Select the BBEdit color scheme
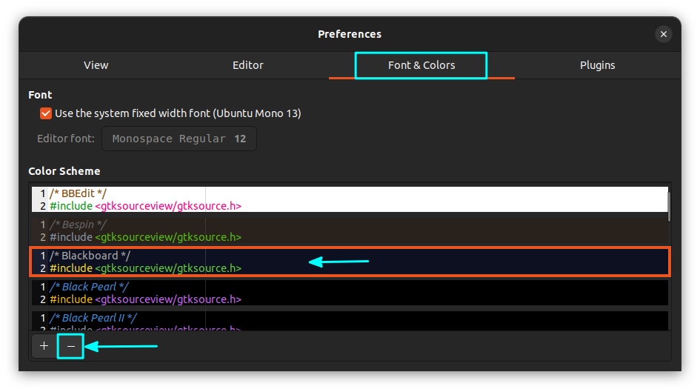This screenshot has height=392, width=700. 348,199
